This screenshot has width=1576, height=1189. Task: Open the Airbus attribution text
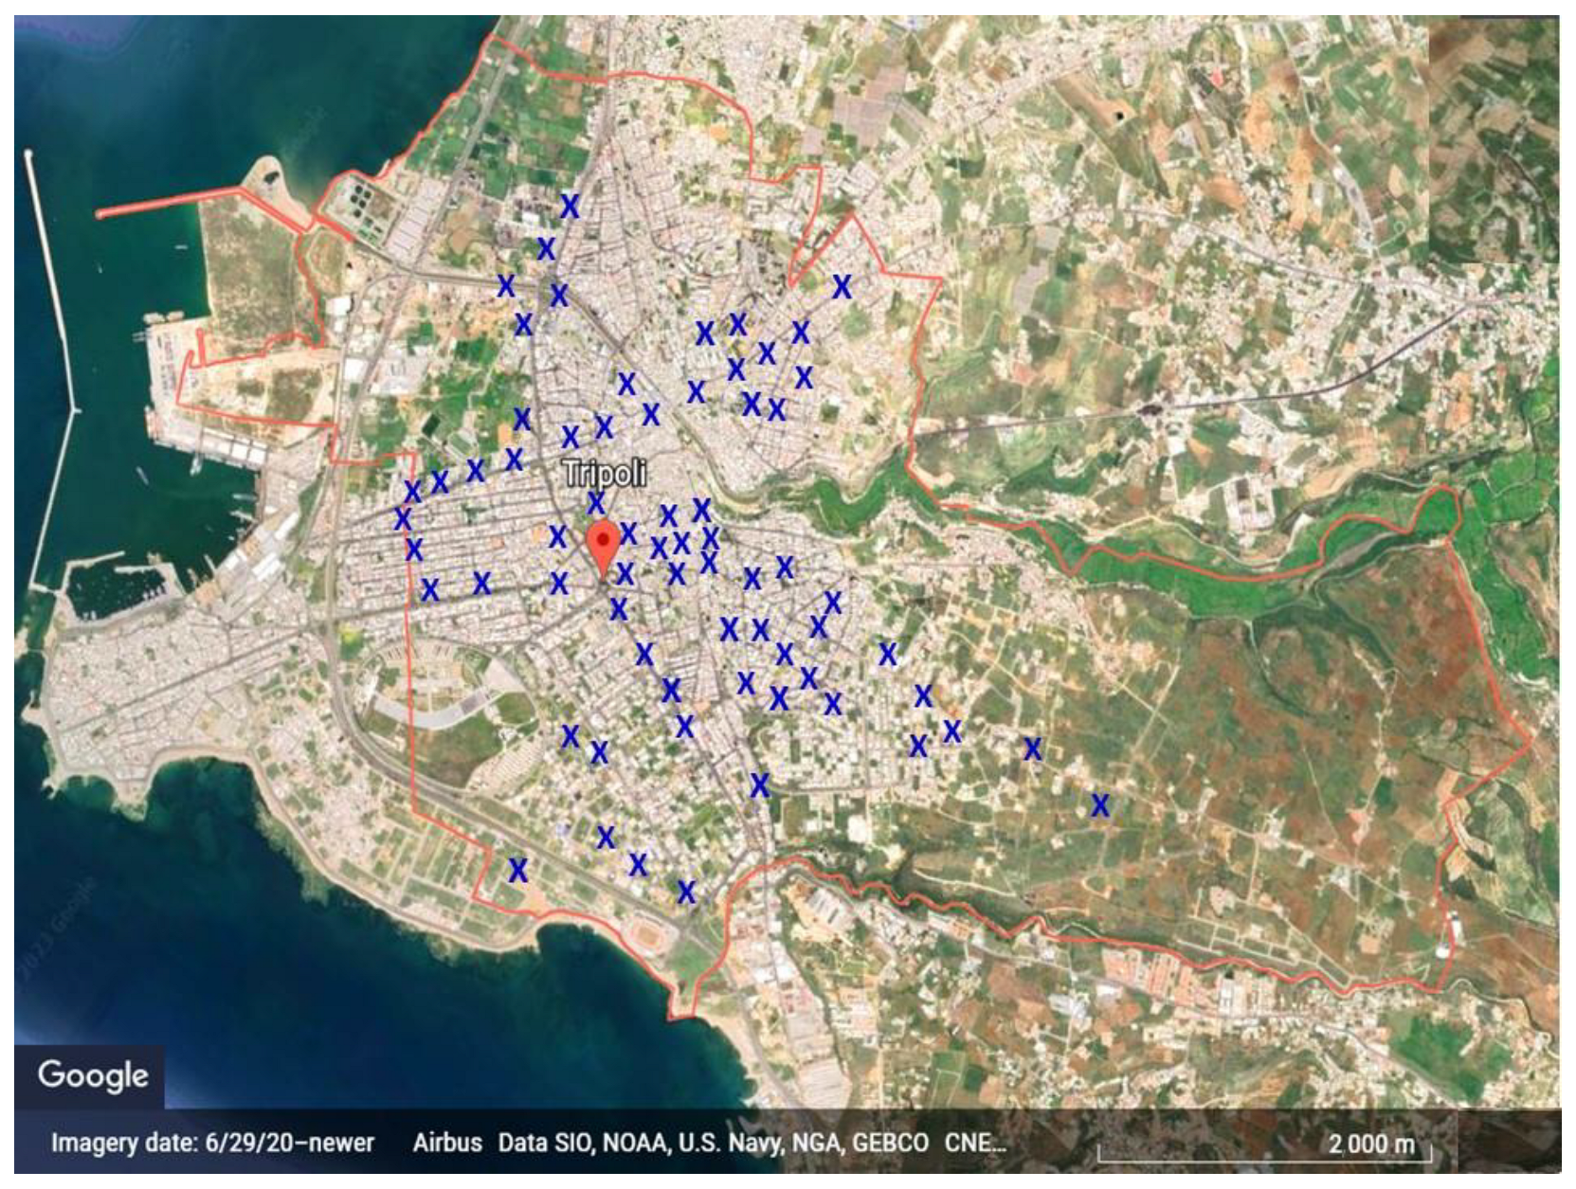(446, 1143)
